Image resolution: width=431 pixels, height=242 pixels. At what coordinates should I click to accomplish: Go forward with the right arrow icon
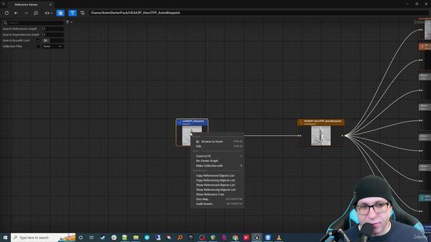point(26,13)
